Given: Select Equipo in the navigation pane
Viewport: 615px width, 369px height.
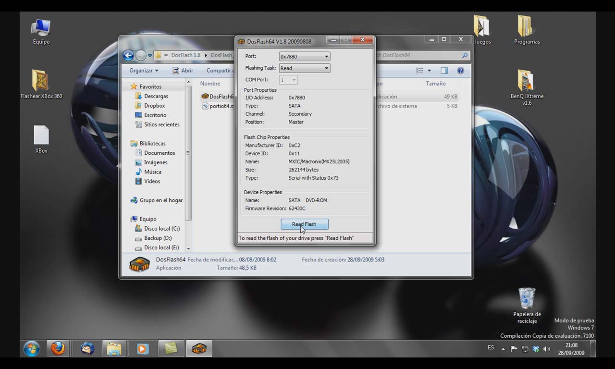Looking at the screenshot, I should coord(148,219).
